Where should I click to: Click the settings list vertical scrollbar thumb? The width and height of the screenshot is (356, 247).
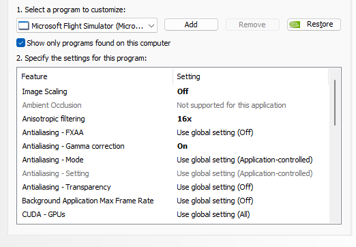coord(335,102)
